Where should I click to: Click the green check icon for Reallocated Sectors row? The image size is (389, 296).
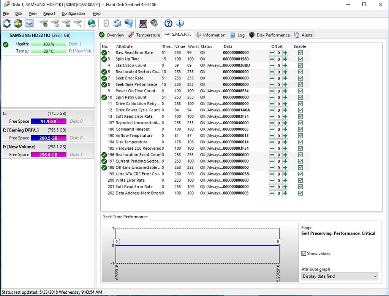click(104, 72)
